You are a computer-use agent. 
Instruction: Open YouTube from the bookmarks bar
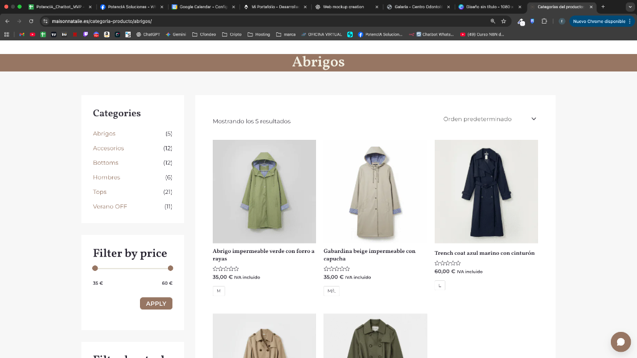click(x=32, y=34)
